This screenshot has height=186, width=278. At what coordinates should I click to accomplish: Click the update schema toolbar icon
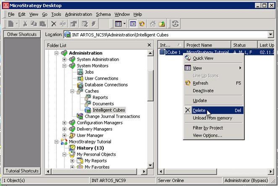176,24
